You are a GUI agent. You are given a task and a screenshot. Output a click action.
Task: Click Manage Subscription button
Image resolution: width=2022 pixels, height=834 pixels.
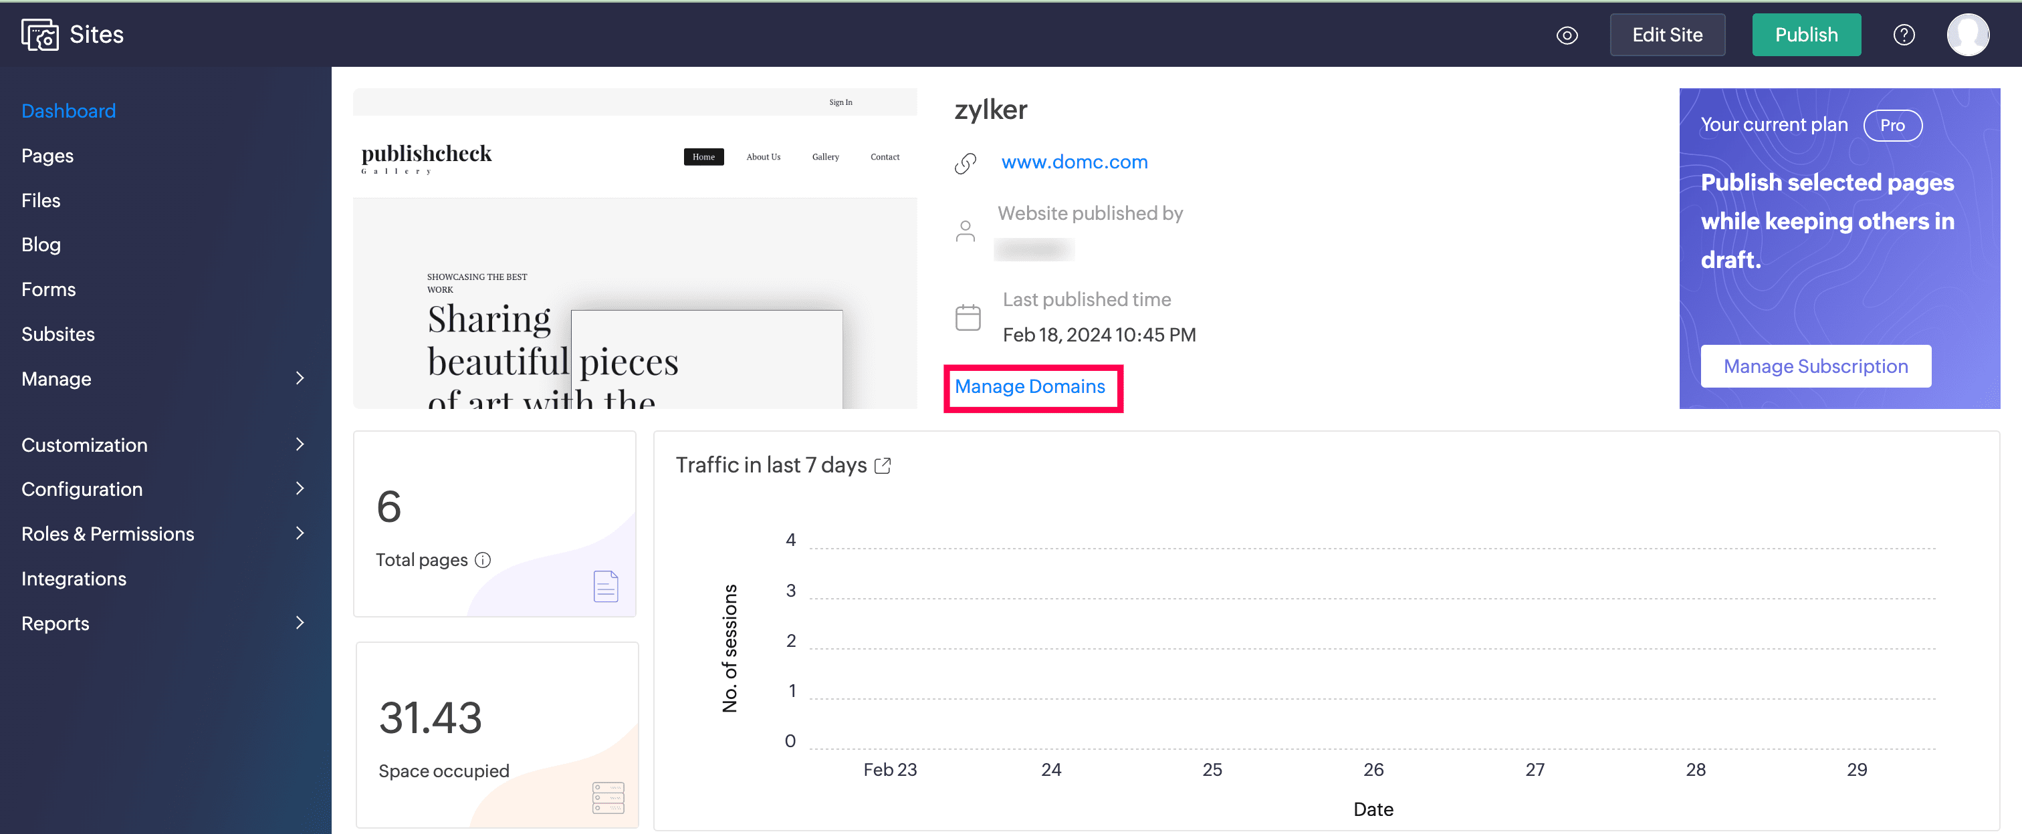(x=1815, y=366)
